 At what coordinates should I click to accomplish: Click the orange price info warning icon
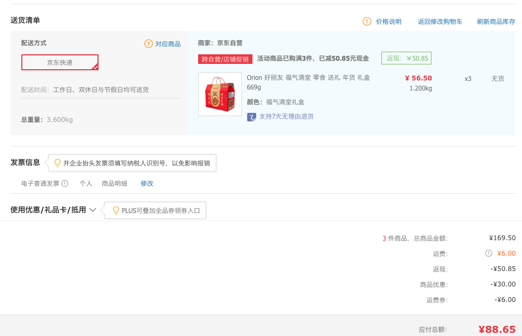tap(366, 21)
